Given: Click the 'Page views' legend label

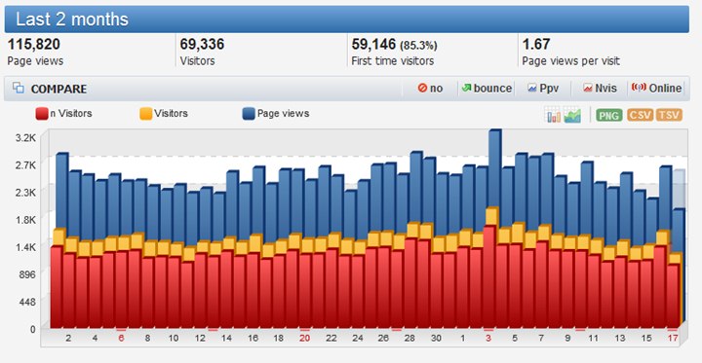Looking at the screenshot, I should [x=283, y=114].
